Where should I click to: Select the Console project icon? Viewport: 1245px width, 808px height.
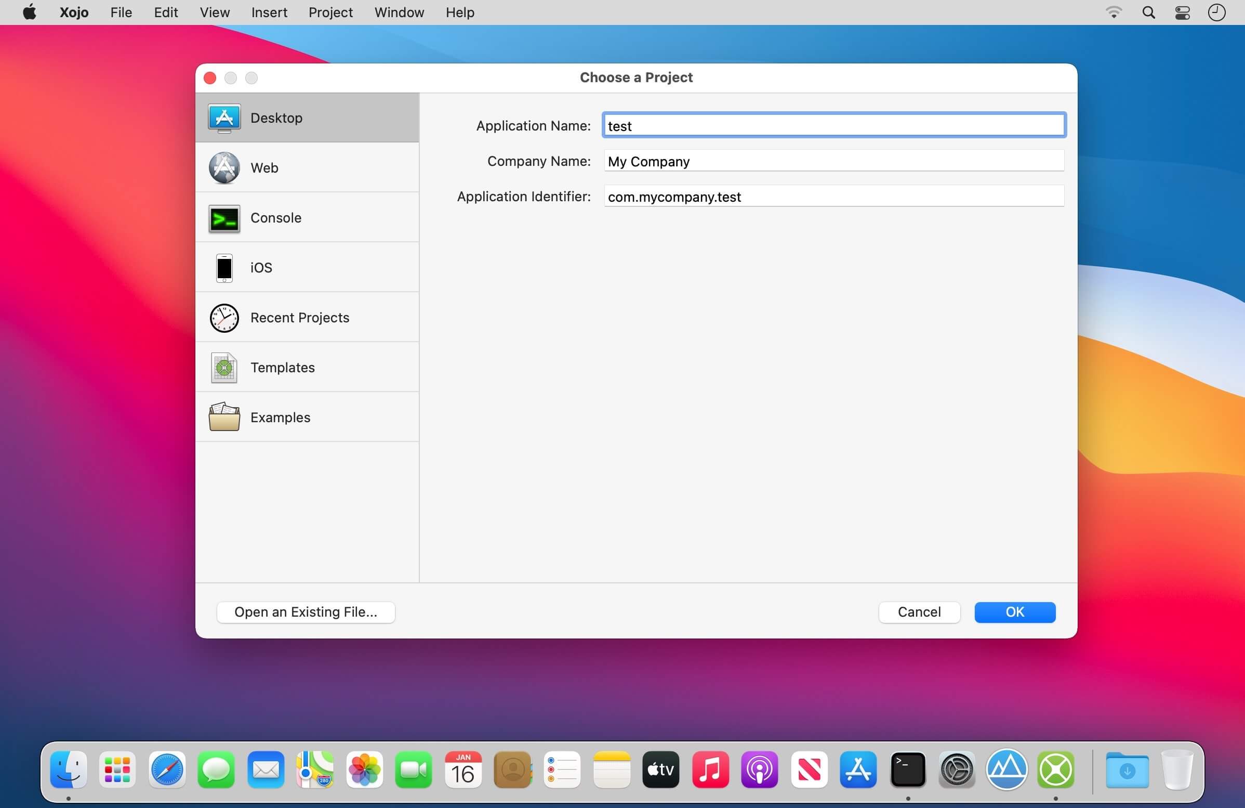224,218
